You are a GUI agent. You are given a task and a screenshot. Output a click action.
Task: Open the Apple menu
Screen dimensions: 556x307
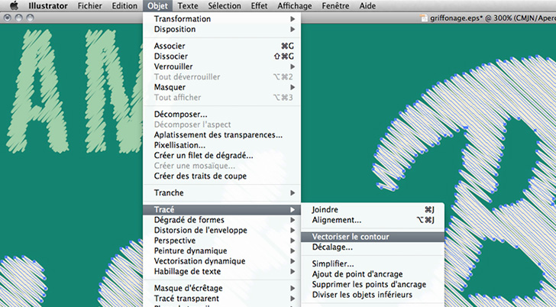click(x=14, y=5)
